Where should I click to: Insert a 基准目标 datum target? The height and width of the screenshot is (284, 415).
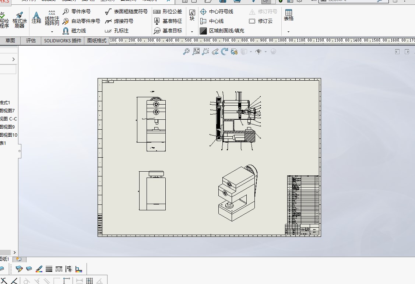[x=168, y=31]
